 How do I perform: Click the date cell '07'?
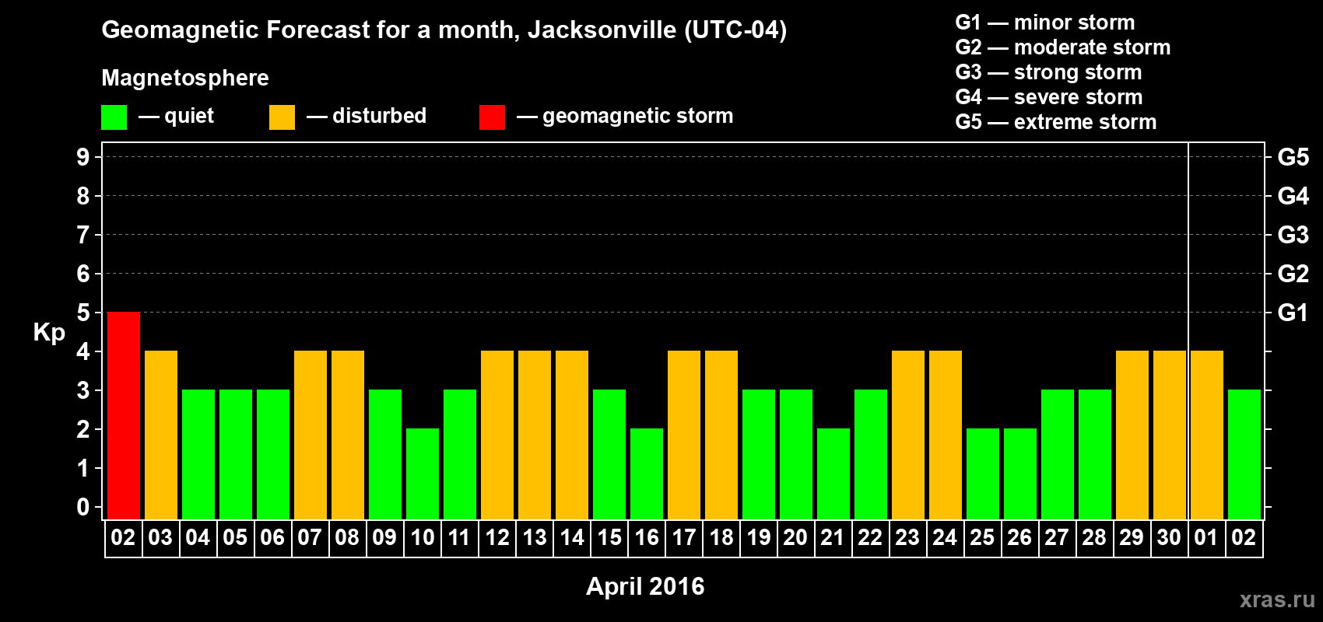coord(311,538)
